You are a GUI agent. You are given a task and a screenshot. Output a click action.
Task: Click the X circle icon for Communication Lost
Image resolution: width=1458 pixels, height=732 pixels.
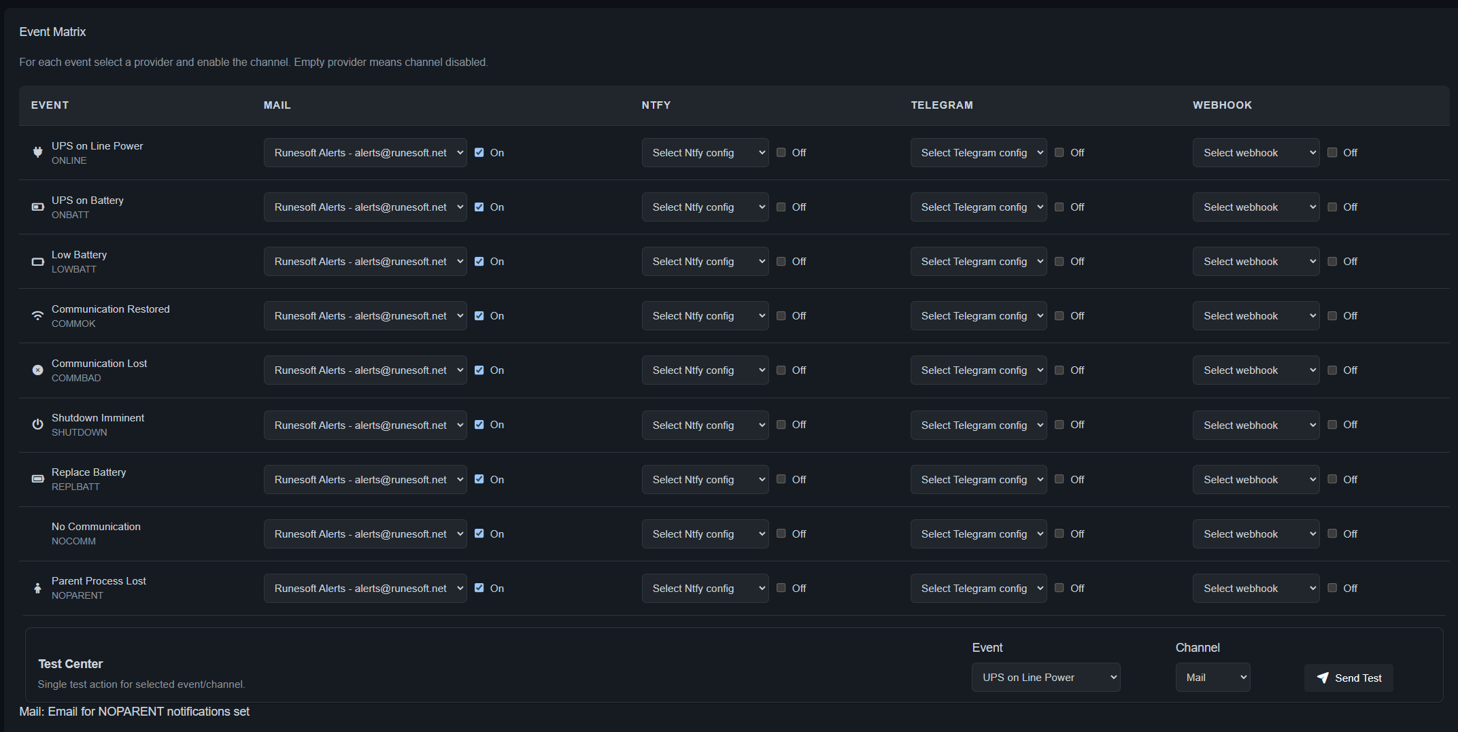pyautogui.click(x=38, y=370)
